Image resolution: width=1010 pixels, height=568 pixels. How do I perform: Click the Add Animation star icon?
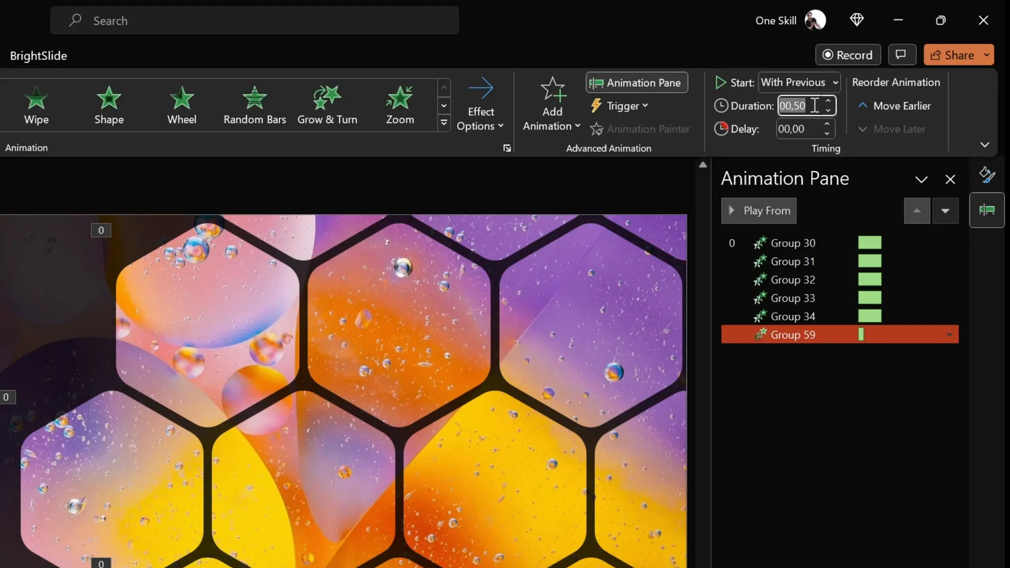(x=553, y=89)
